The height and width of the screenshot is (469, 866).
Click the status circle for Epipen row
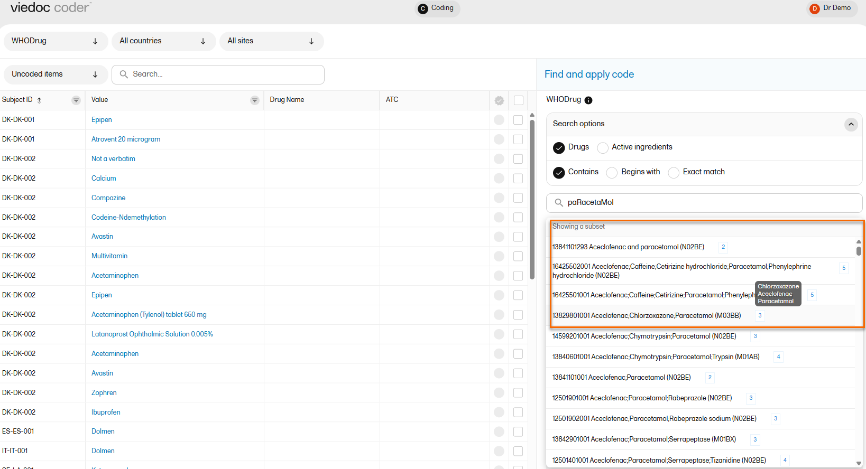pyautogui.click(x=499, y=120)
